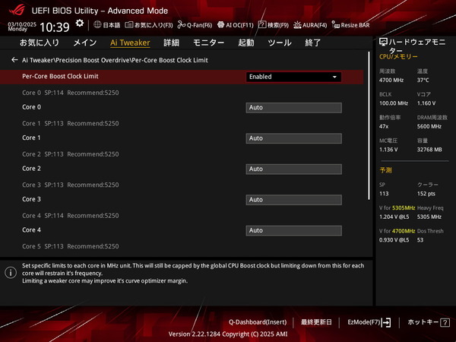The image size is (456, 342).
Task: Click Core 3 setting label
Action: click(x=31, y=199)
